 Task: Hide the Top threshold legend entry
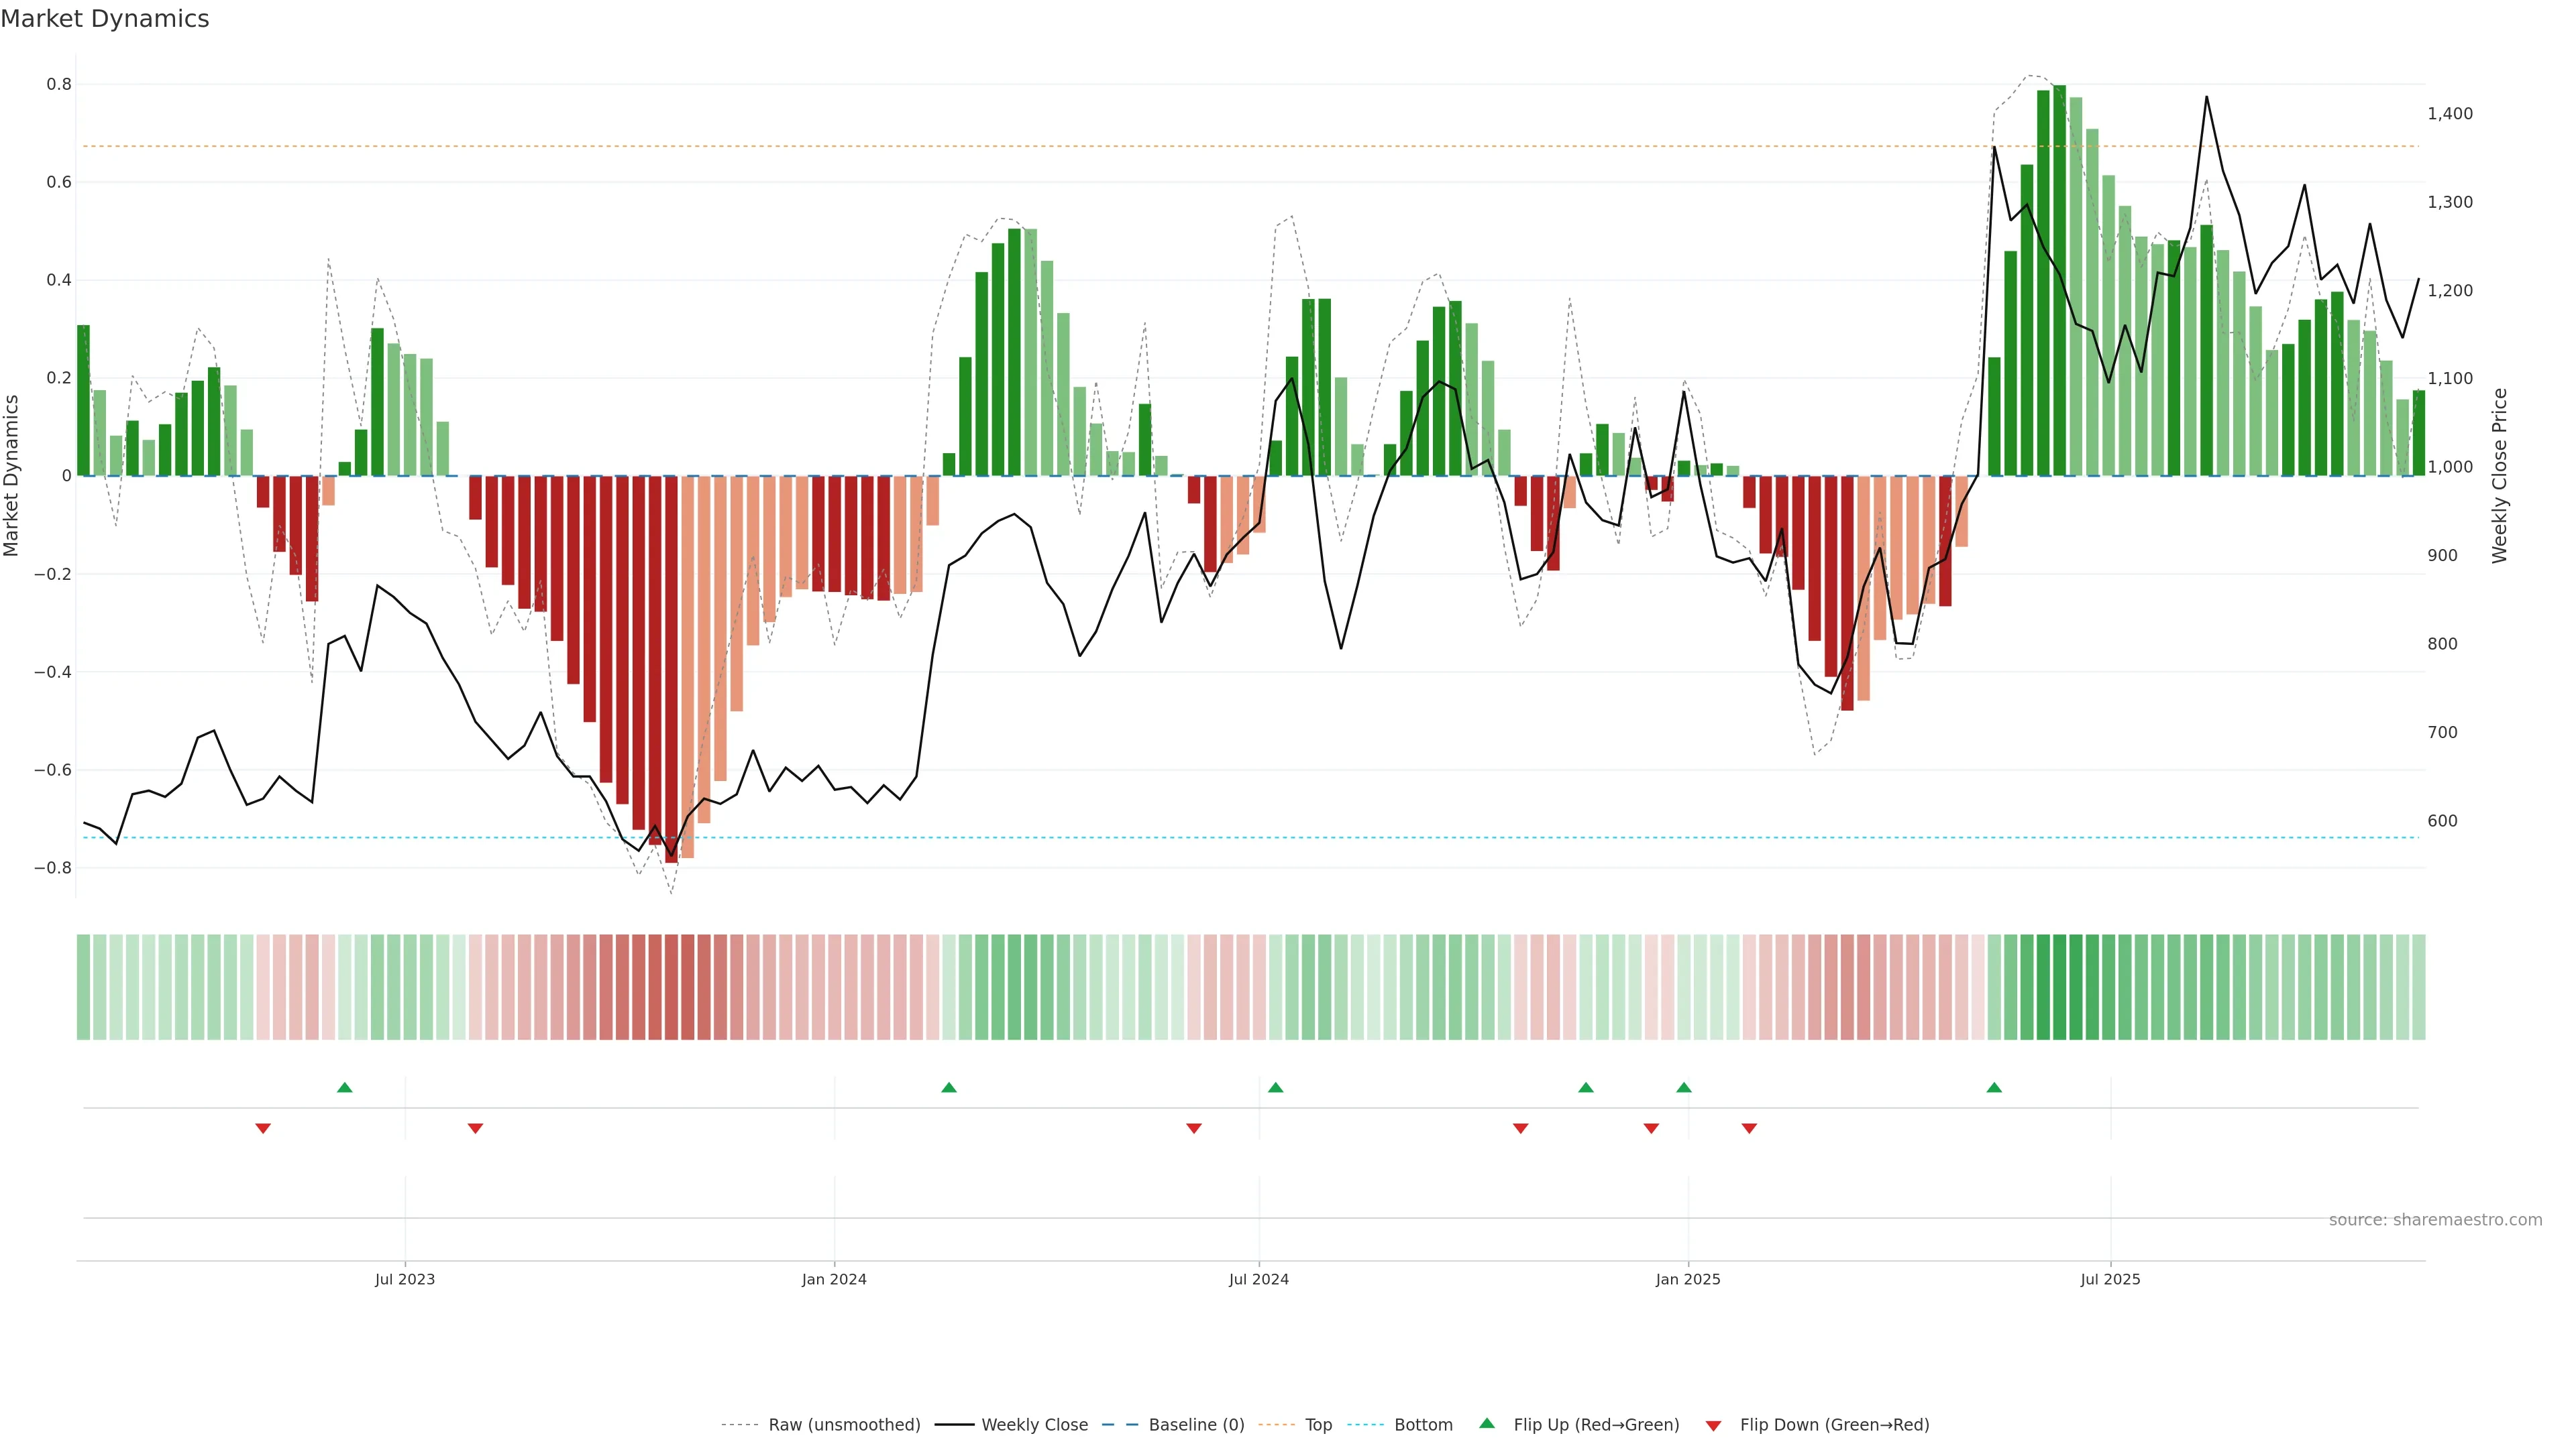(1318, 1425)
